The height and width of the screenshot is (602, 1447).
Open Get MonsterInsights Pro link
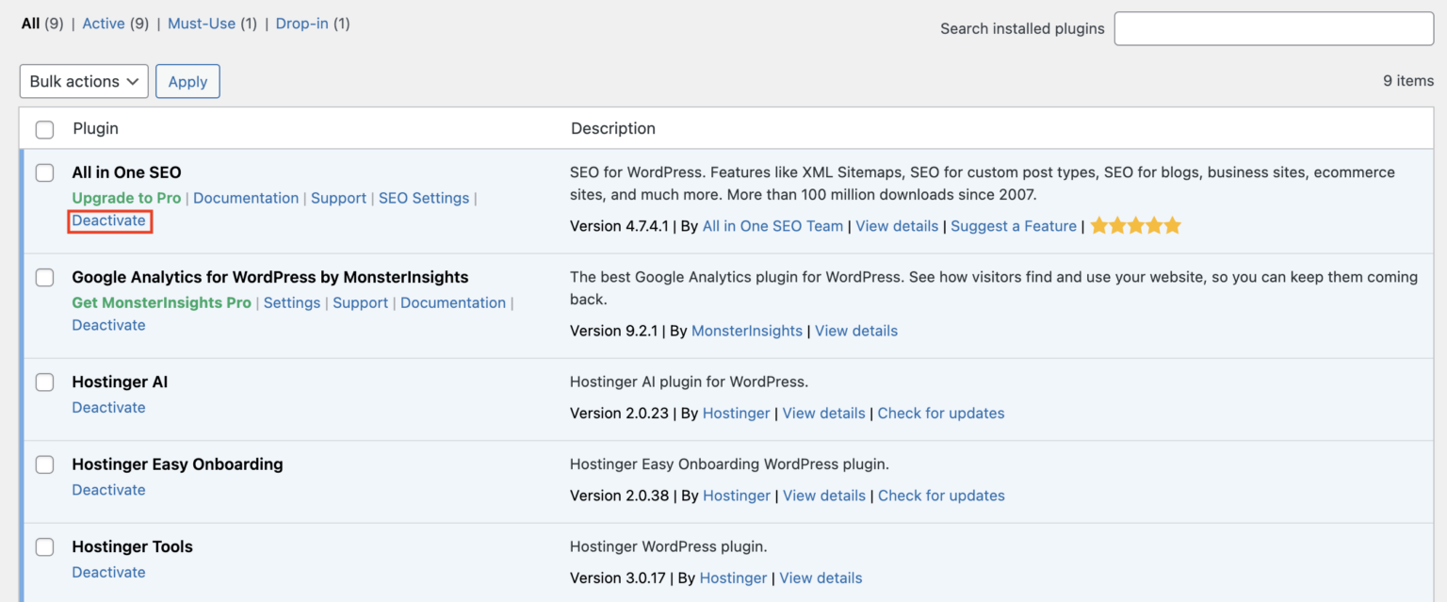(161, 302)
